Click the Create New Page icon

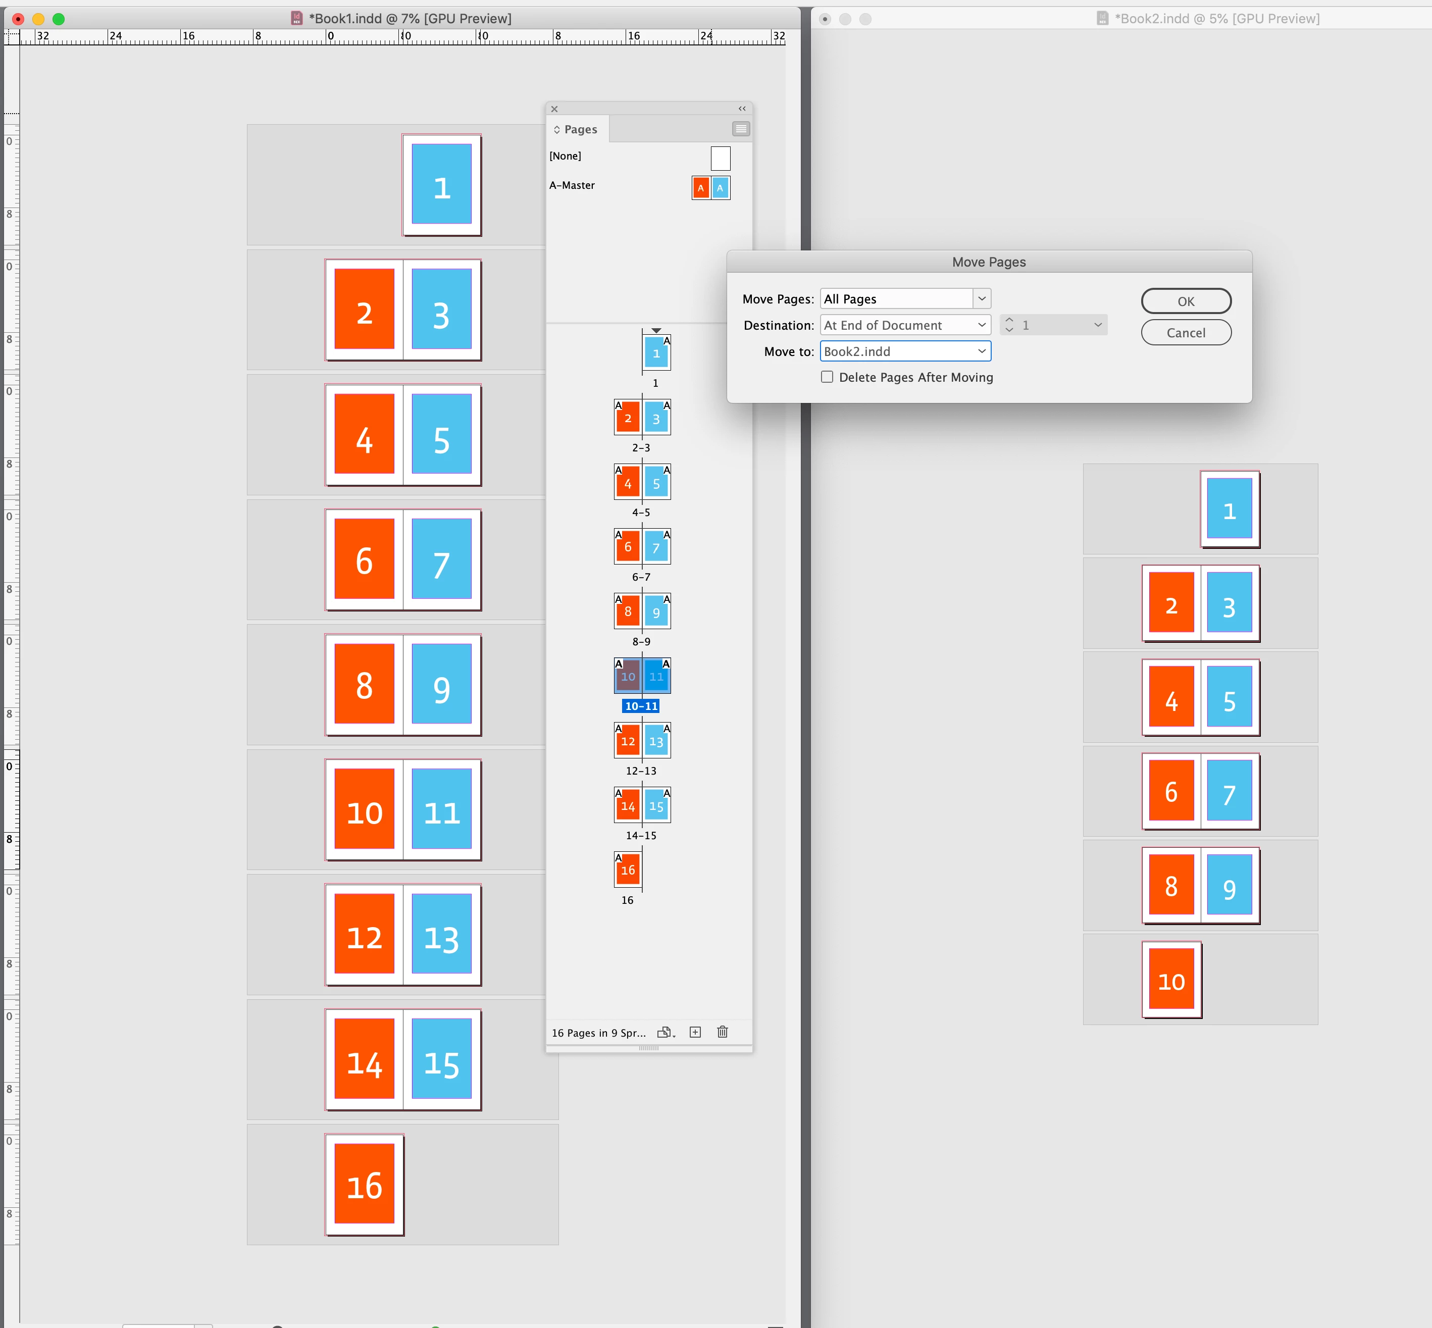tap(695, 1032)
